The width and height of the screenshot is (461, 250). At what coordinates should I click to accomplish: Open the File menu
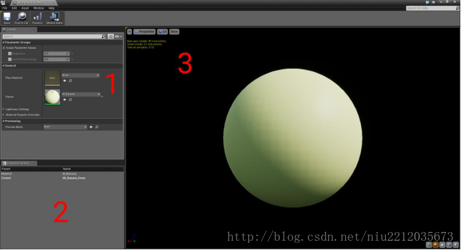pos(5,8)
